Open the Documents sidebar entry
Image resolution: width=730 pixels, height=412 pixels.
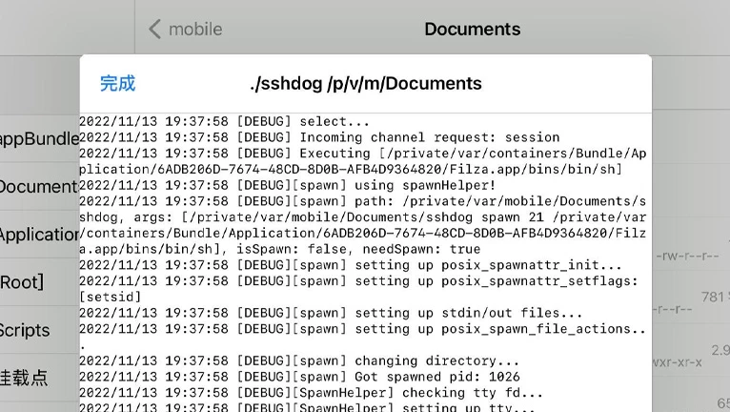click(40, 186)
